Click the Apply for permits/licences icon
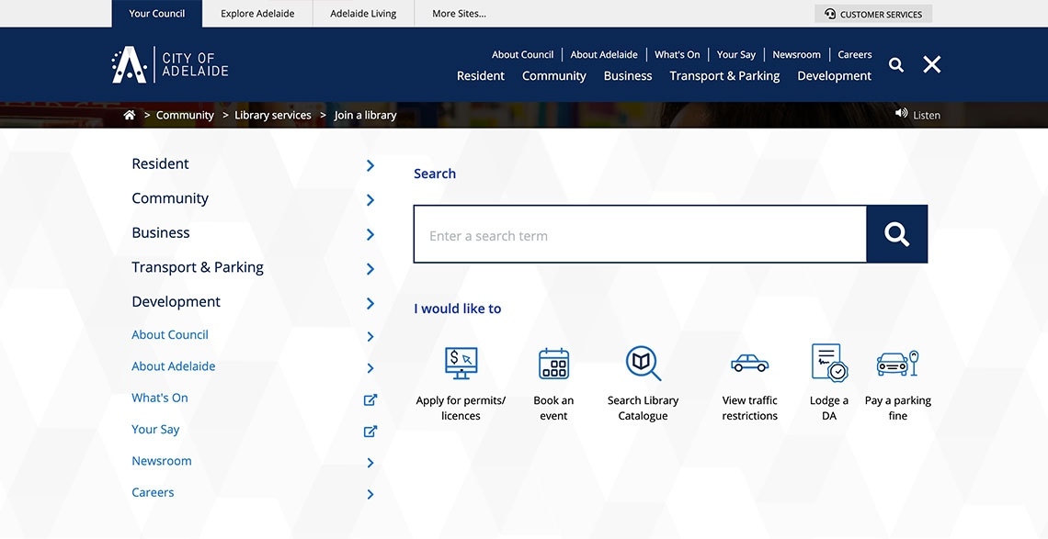This screenshot has height=539, width=1048. click(461, 363)
